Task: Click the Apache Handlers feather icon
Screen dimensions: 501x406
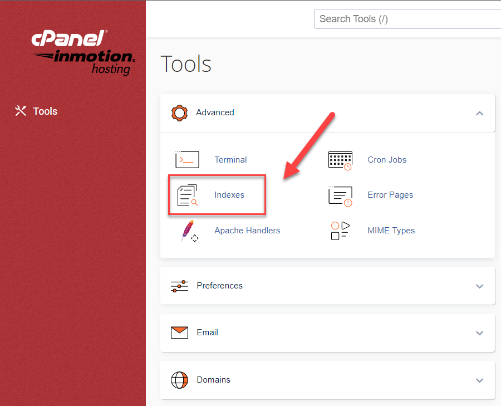Action: (189, 231)
